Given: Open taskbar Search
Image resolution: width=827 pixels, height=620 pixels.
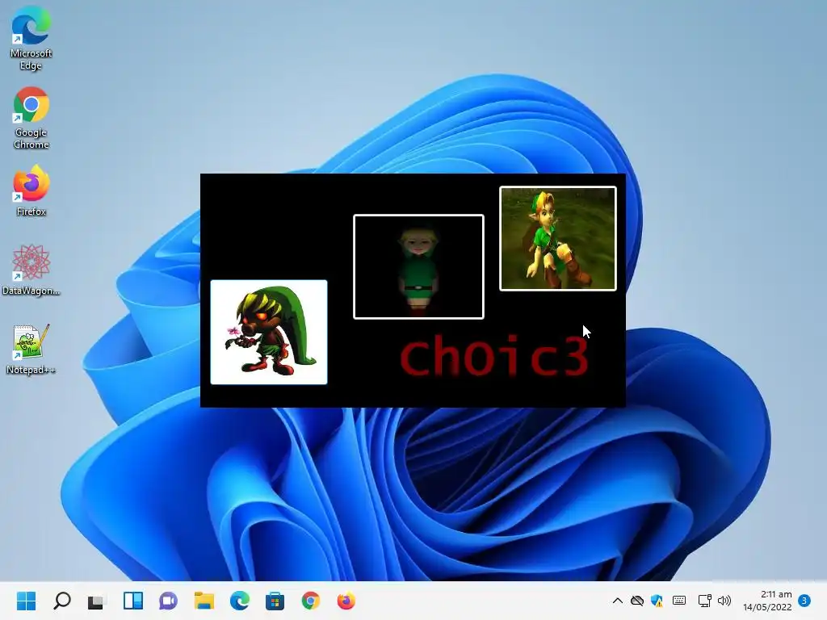Looking at the screenshot, I should tap(61, 601).
